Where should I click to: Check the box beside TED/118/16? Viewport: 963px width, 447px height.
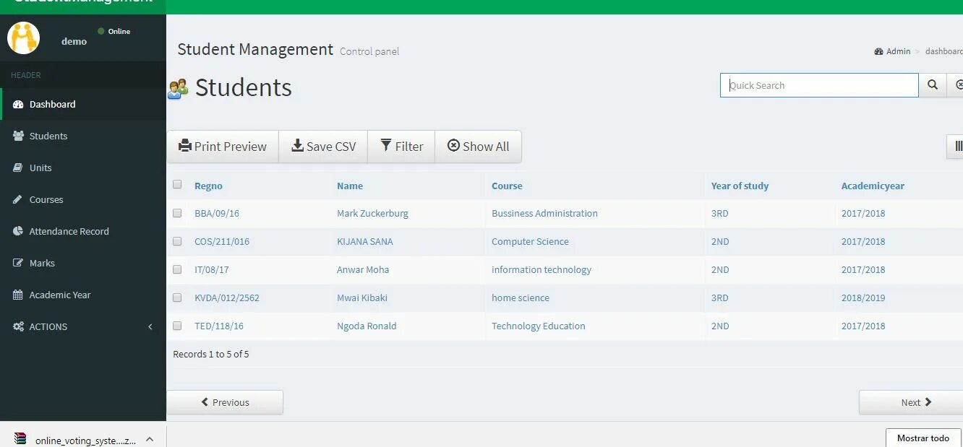click(x=177, y=326)
